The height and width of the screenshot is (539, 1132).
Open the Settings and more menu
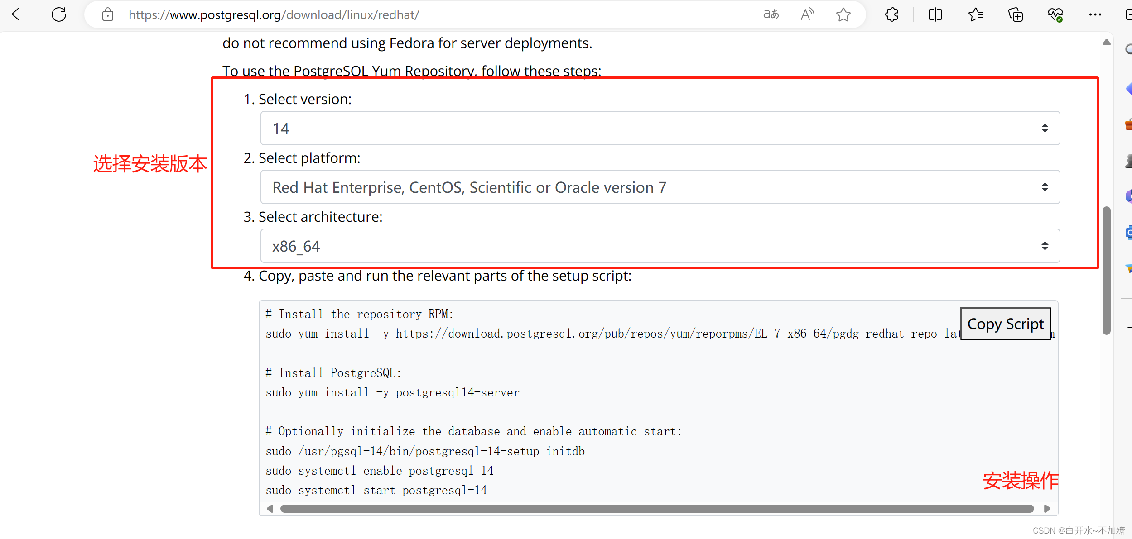point(1095,14)
